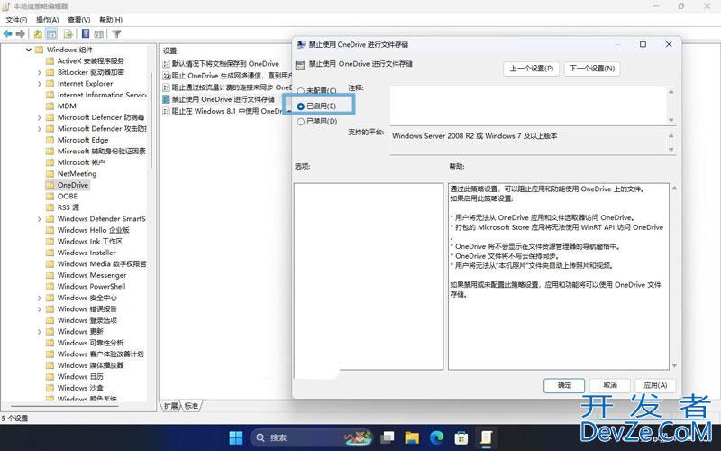
Task: Click the Back arrow toolbar icon
Action: pos(7,34)
